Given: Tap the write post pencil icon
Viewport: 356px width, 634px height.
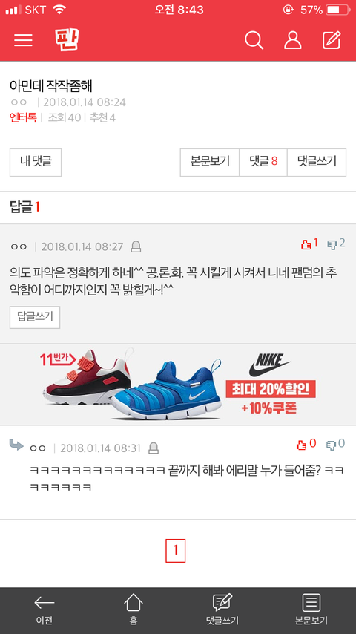Looking at the screenshot, I should tap(332, 40).
